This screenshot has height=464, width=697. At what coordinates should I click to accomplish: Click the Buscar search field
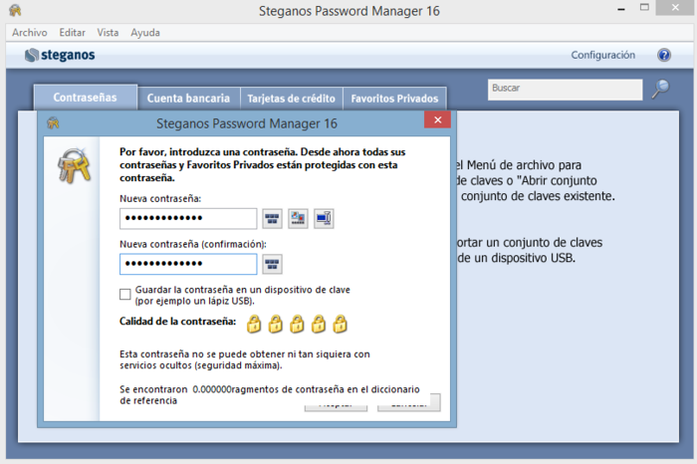click(565, 90)
